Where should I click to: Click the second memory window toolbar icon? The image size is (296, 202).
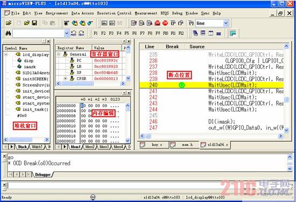[112, 23]
